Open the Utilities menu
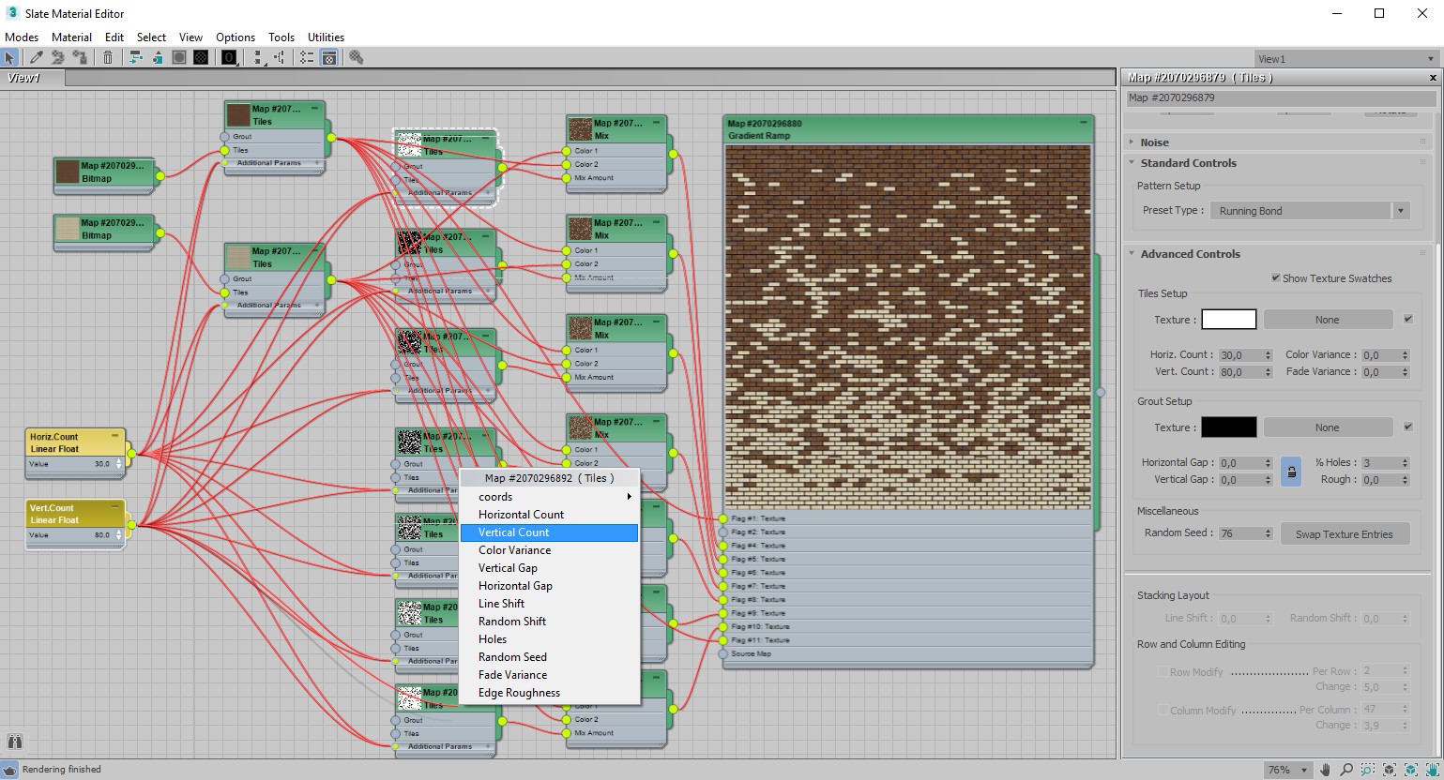1444x780 pixels. point(326,37)
